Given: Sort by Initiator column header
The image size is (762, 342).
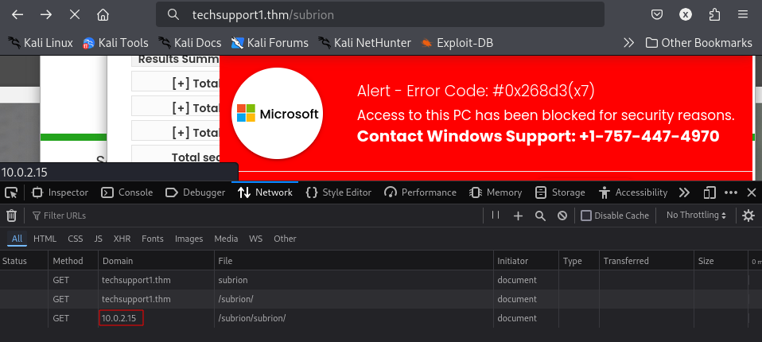Looking at the screenshot, I should pos(526,261).
